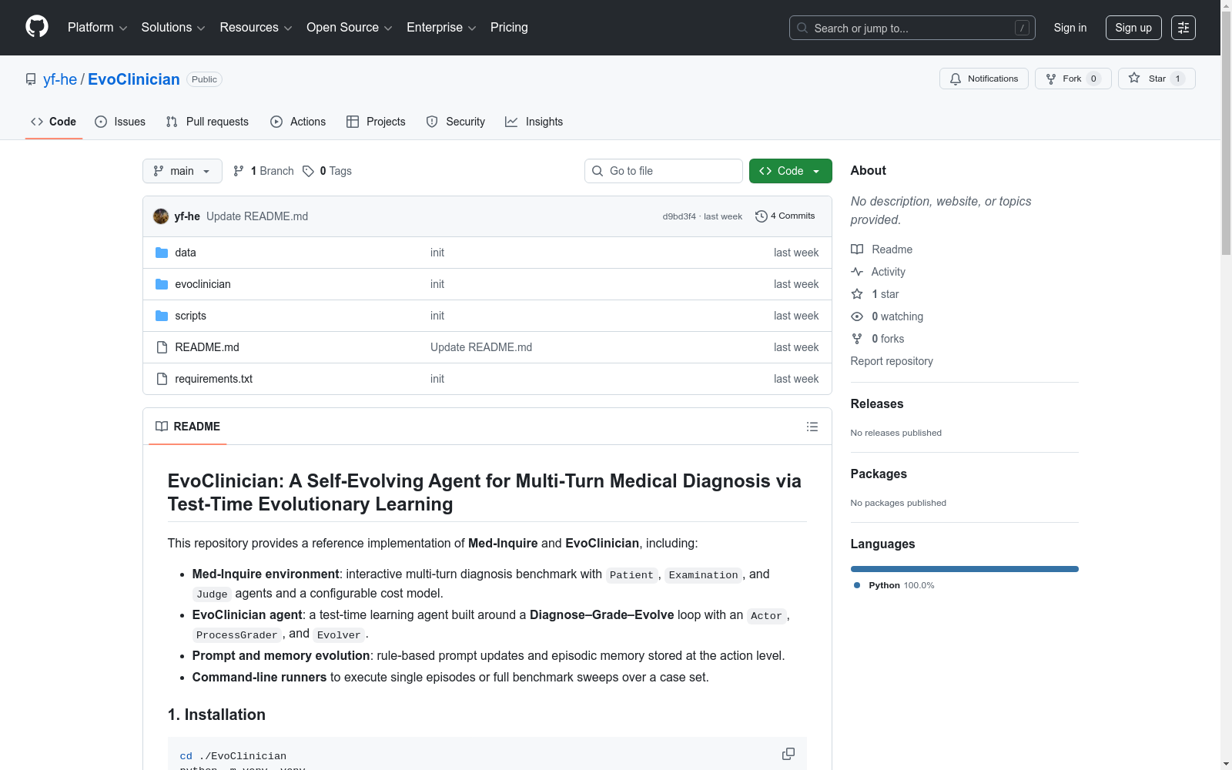Open the green Code dropdown

(791, 171)
